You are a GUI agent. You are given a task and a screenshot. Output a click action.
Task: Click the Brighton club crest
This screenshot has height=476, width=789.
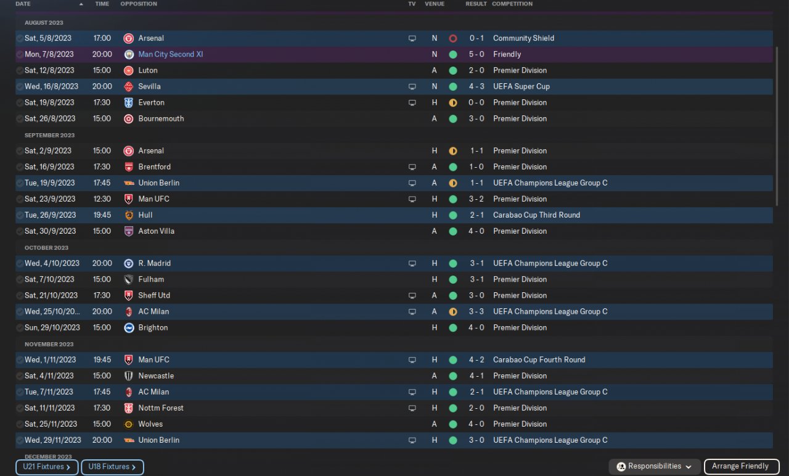(128, 327)
